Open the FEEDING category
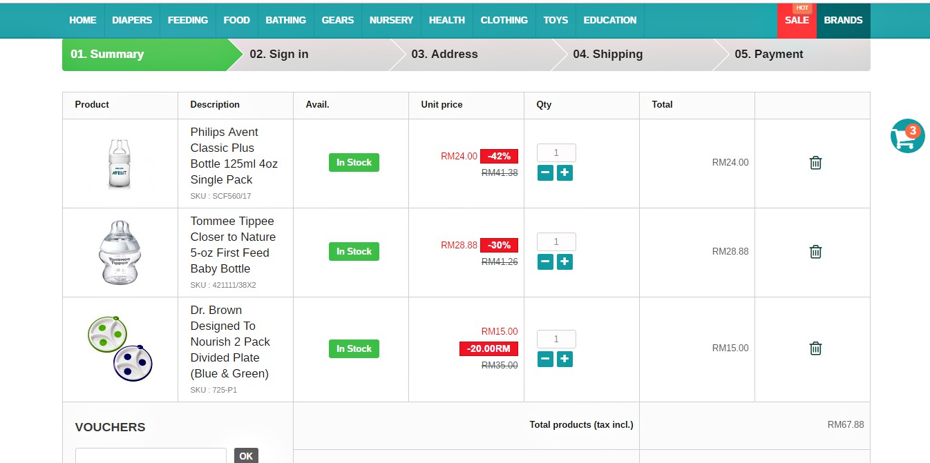Image resolution: width=930 pixels, height=463 pixels. coord(188,20)
